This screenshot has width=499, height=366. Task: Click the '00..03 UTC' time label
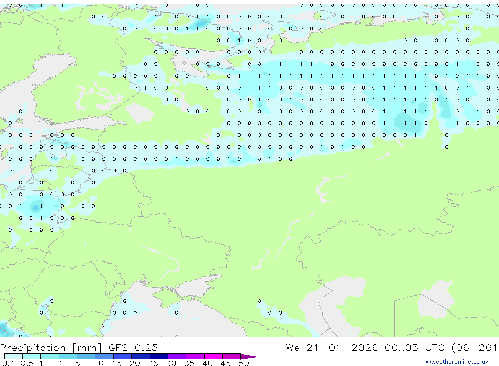(x=415, y=347)
